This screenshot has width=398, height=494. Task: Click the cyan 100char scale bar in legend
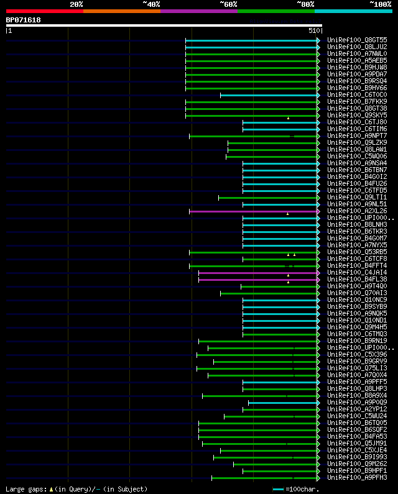(x=278, y=489)
